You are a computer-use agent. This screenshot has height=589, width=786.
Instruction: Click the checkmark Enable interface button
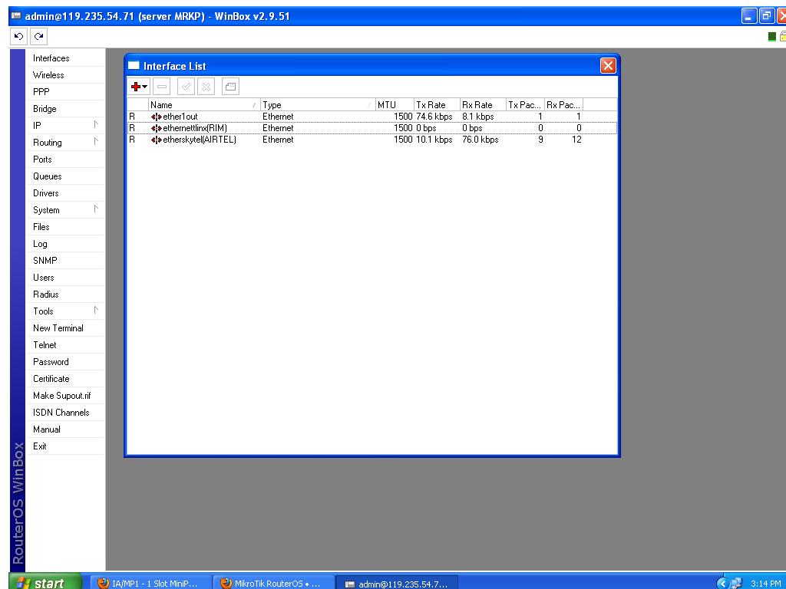tap(186, 87)
